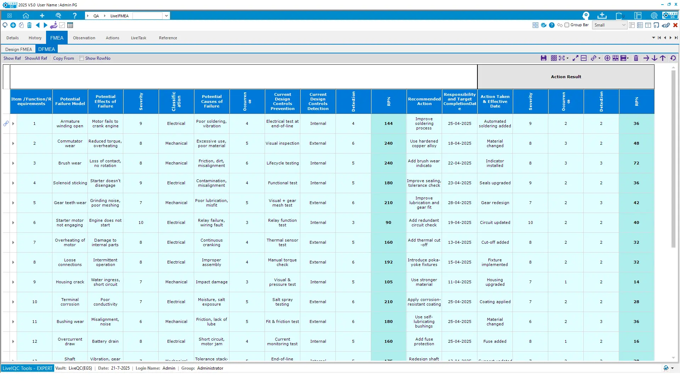The image size is (680, 382).
Task: Open the Attach Link icon on the toolbar
Action: [x=594, y=58]
